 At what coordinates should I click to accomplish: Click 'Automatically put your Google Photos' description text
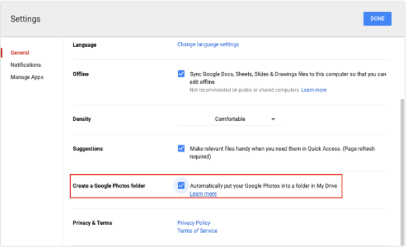point(264,186)
